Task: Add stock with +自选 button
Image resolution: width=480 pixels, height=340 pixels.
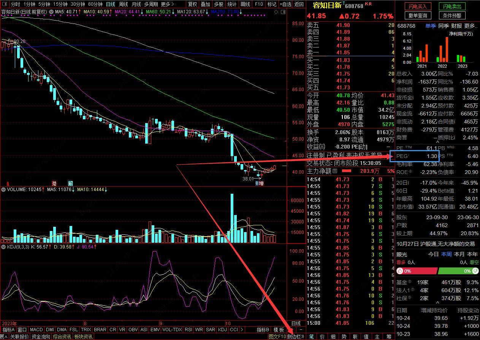Action: click(x=285, y=4)
